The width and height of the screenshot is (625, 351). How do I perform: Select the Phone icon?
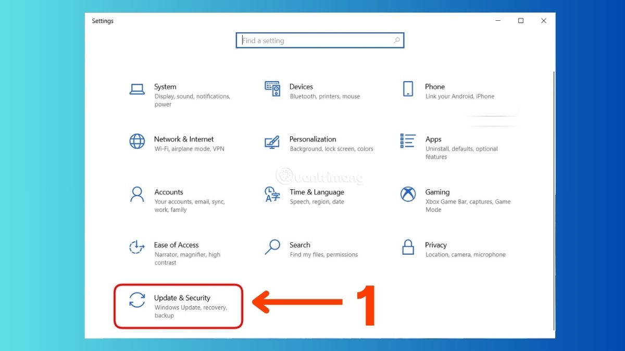click(x=408, y=89)
